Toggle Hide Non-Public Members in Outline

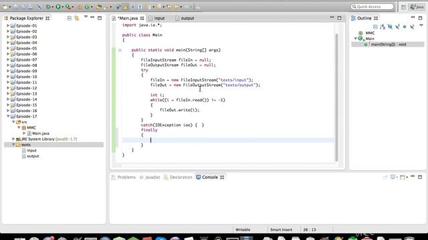click(405, 27)
